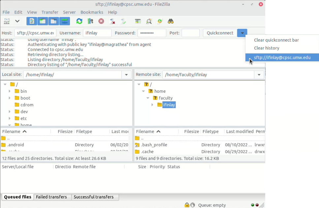Click the speed limits indicator icon
Image resolution: width=319 pixels, height=208 pixels.
click(x=192, y=205)
